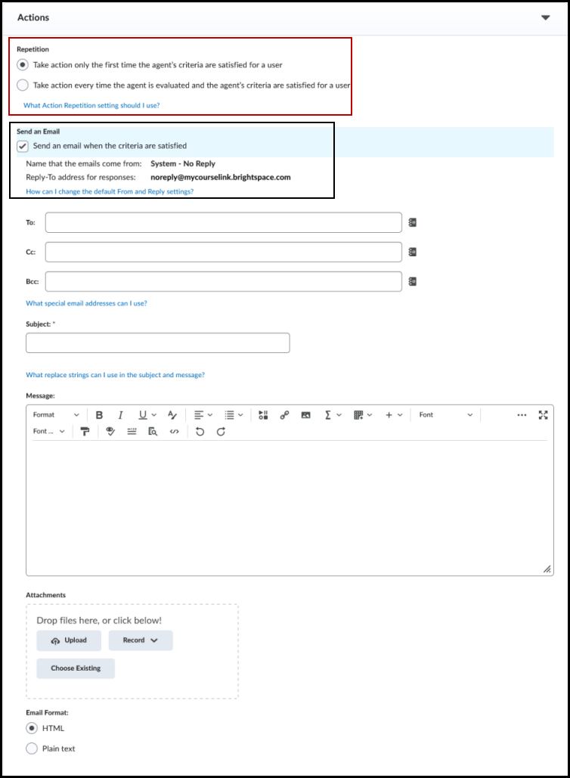The width and height of the screenshot is (570, 778).
Task: Open the Font size dropdown
Action: pyautogui.click(x=48, y=432)
